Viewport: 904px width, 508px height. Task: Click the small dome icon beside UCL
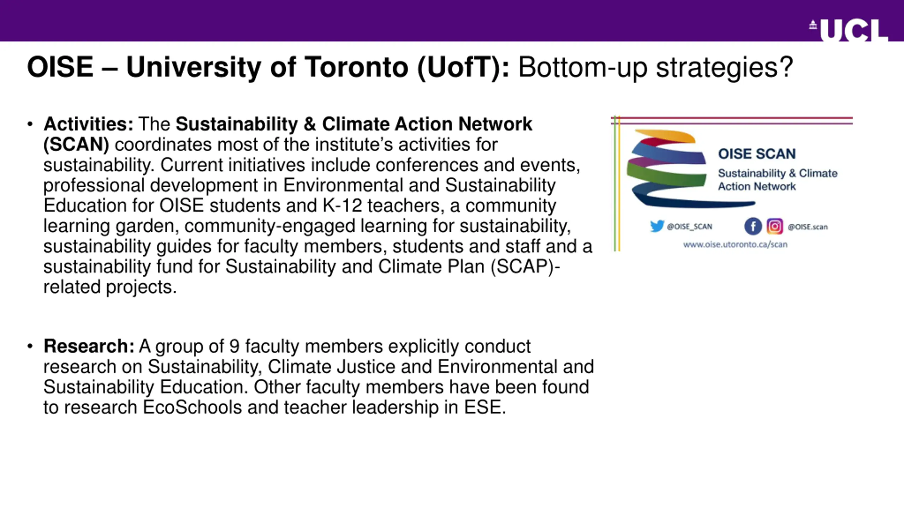813,25
